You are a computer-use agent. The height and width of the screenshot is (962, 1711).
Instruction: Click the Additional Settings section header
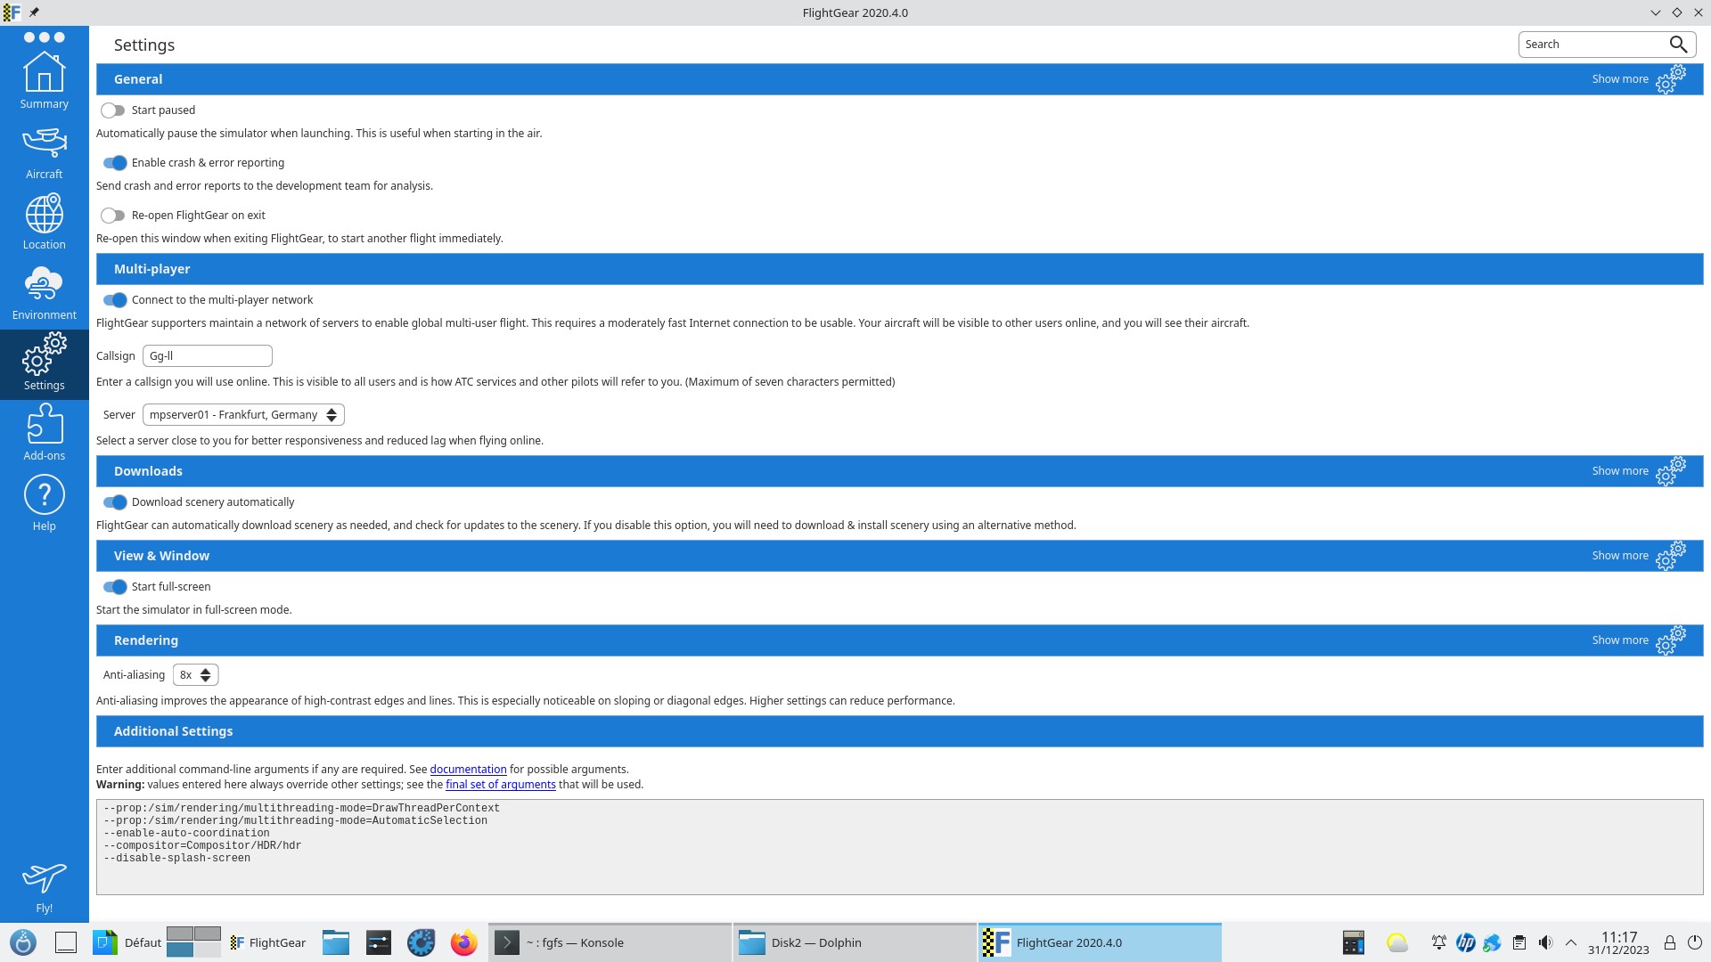[x=899, y=731]
